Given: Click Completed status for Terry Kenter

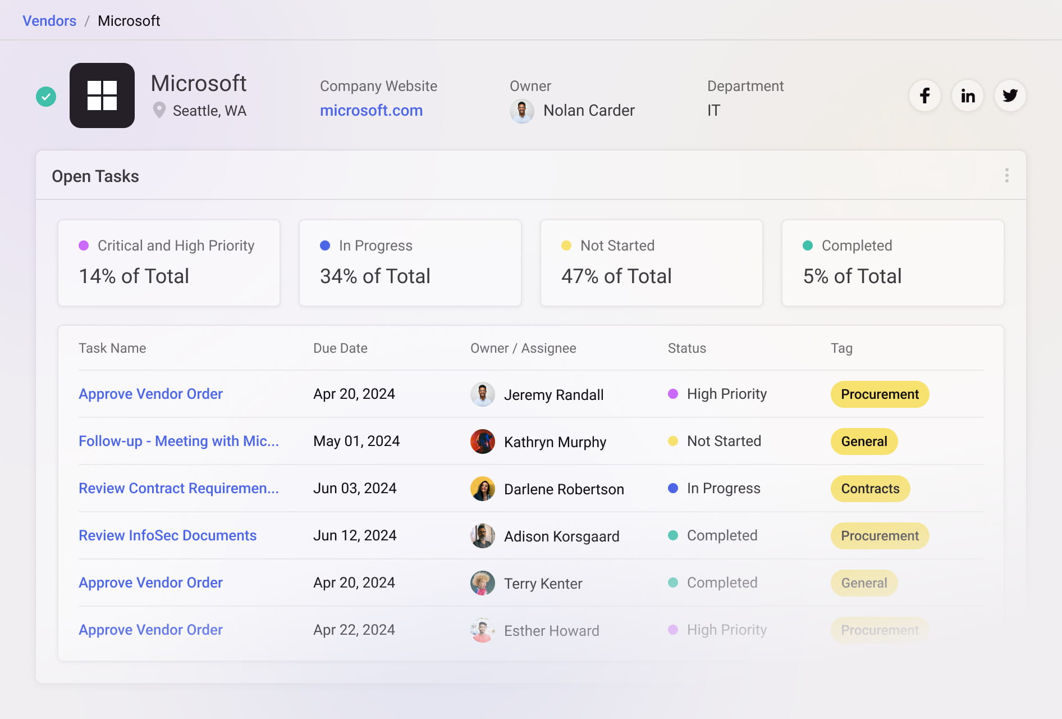Looking at the screenshot, I should (713, 583).
